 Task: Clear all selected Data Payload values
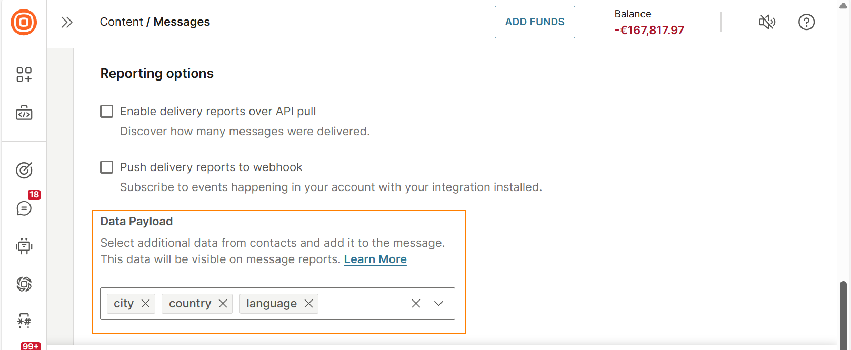pos(416,303)
